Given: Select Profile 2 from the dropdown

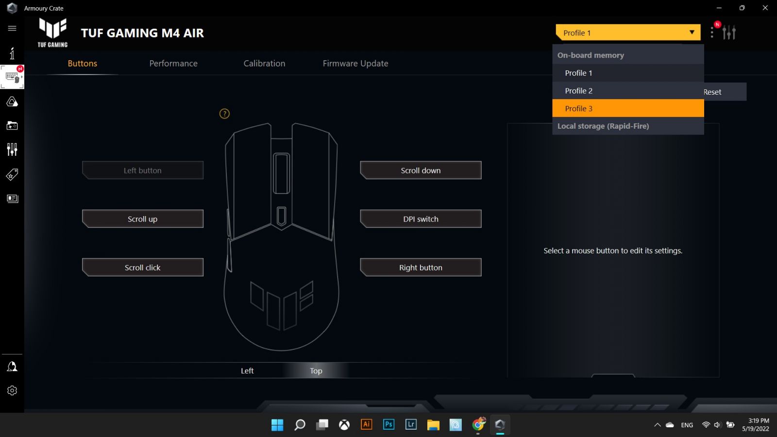Looking at the screenshot, I should (628, 91).
